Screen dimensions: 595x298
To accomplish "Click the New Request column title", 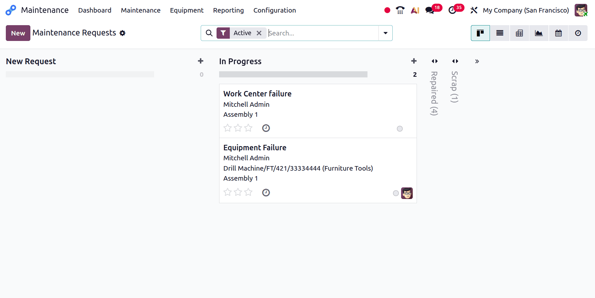I will click(x=31, y=61).
